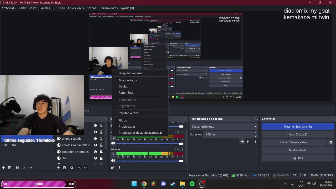Hide emotes en pantalla 2 source
The height and width of the screenshot is (189, 336).
click(x=95, y=145)
